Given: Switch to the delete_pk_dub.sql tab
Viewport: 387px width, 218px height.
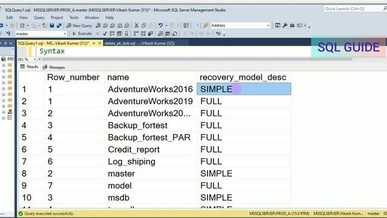Looking at the screenshot, I should 140,43.
